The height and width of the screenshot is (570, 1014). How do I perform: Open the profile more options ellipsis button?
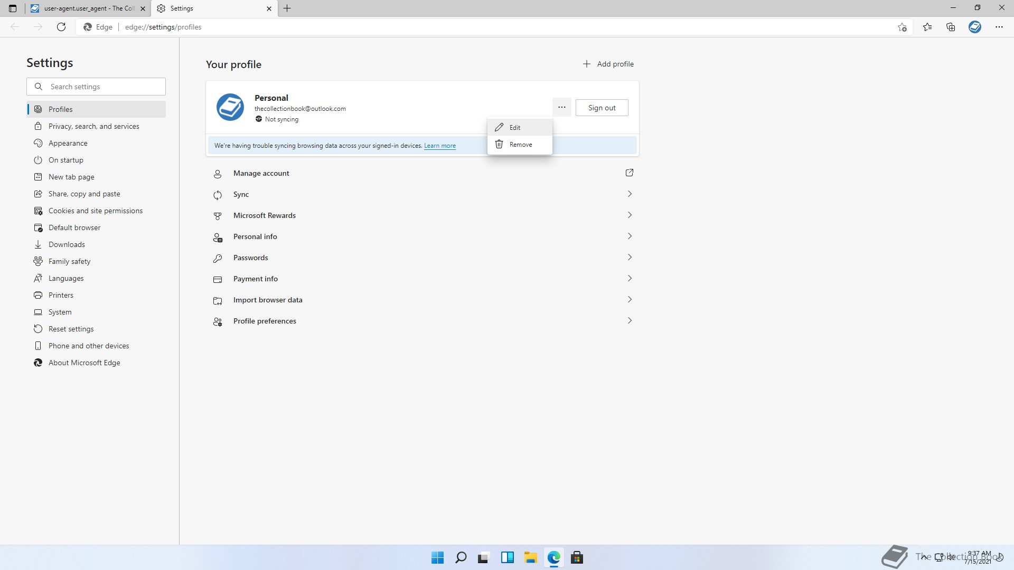click(562, 107)
